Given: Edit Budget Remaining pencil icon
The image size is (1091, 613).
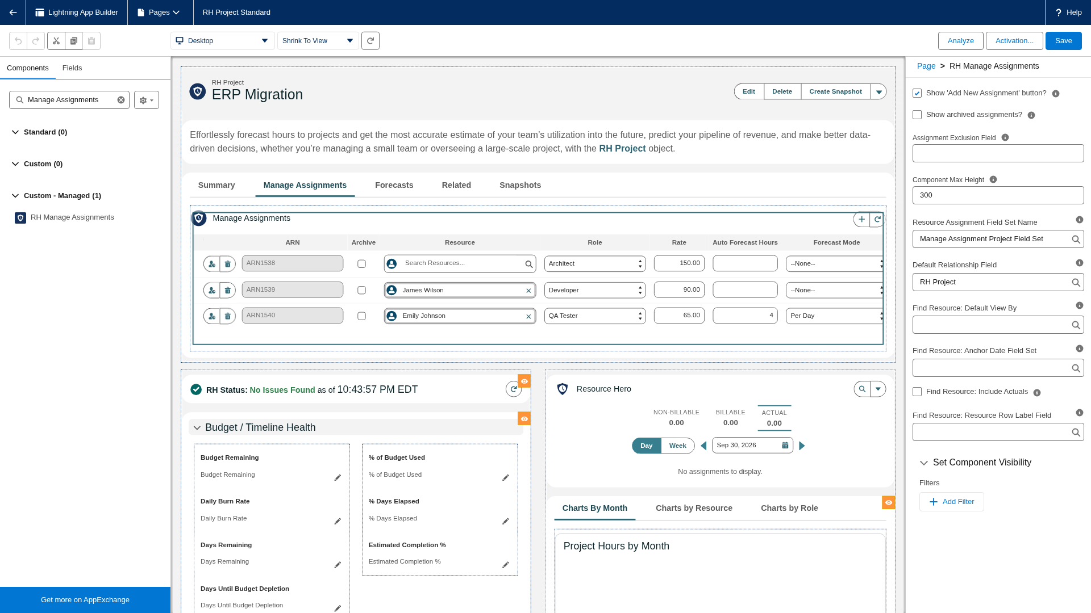Looking at the screenshot, I should [338, 478].
